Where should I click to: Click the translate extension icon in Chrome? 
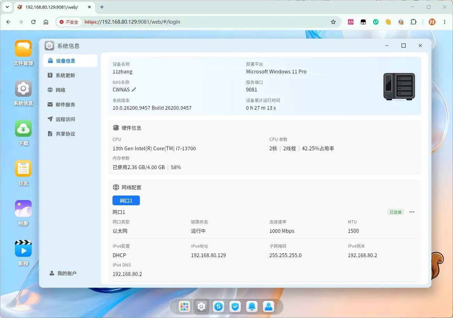[x=351, y=22]
